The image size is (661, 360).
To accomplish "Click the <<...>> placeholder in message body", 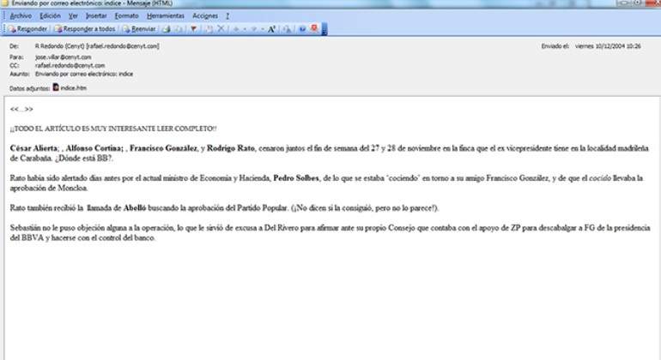I will (x=21, y=109).
